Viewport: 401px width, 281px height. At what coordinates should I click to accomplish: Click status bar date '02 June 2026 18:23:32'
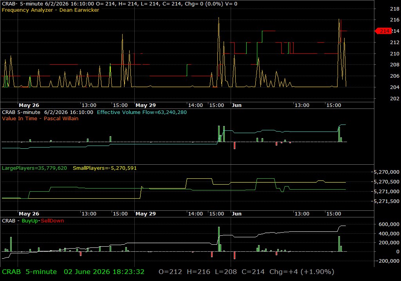click(x=104, y=272)
